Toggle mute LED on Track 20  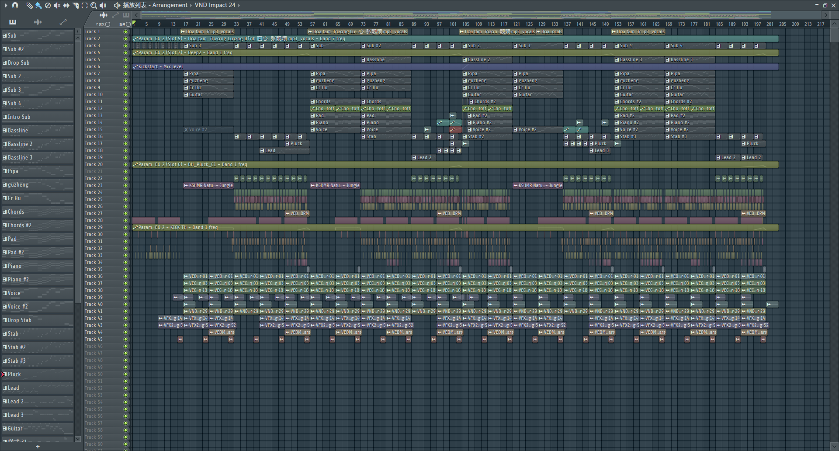pyautogui.click(x=126, y=165)
